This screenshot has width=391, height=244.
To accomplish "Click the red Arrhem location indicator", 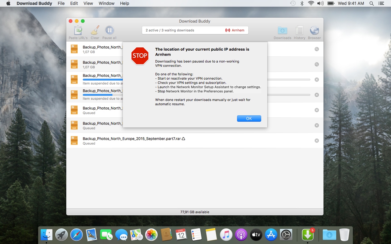I will click(235, 30).
